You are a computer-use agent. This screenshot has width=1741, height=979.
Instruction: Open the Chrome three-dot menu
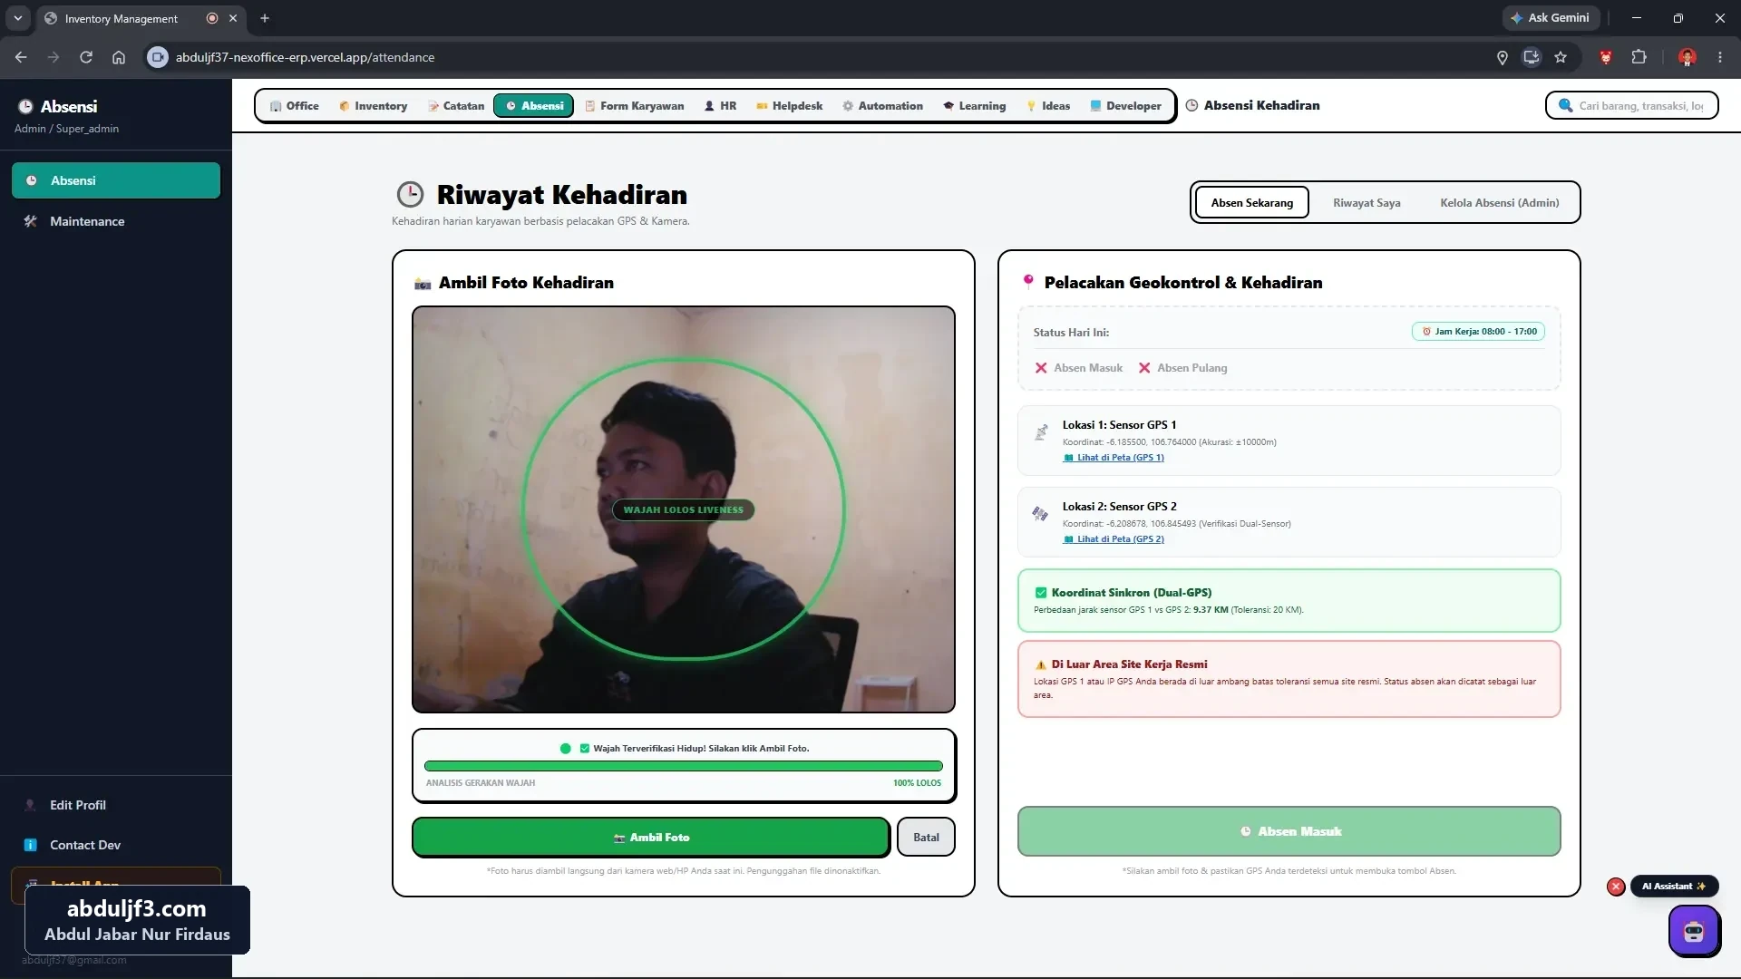[1720, 57]
